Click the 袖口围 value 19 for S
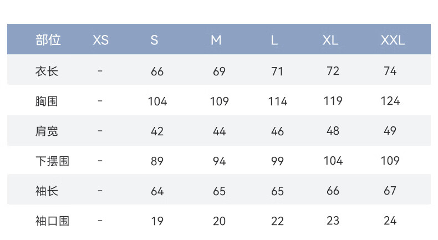 [157, 221]
